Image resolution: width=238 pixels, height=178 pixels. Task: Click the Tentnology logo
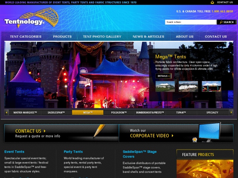(x=31, y=18)
